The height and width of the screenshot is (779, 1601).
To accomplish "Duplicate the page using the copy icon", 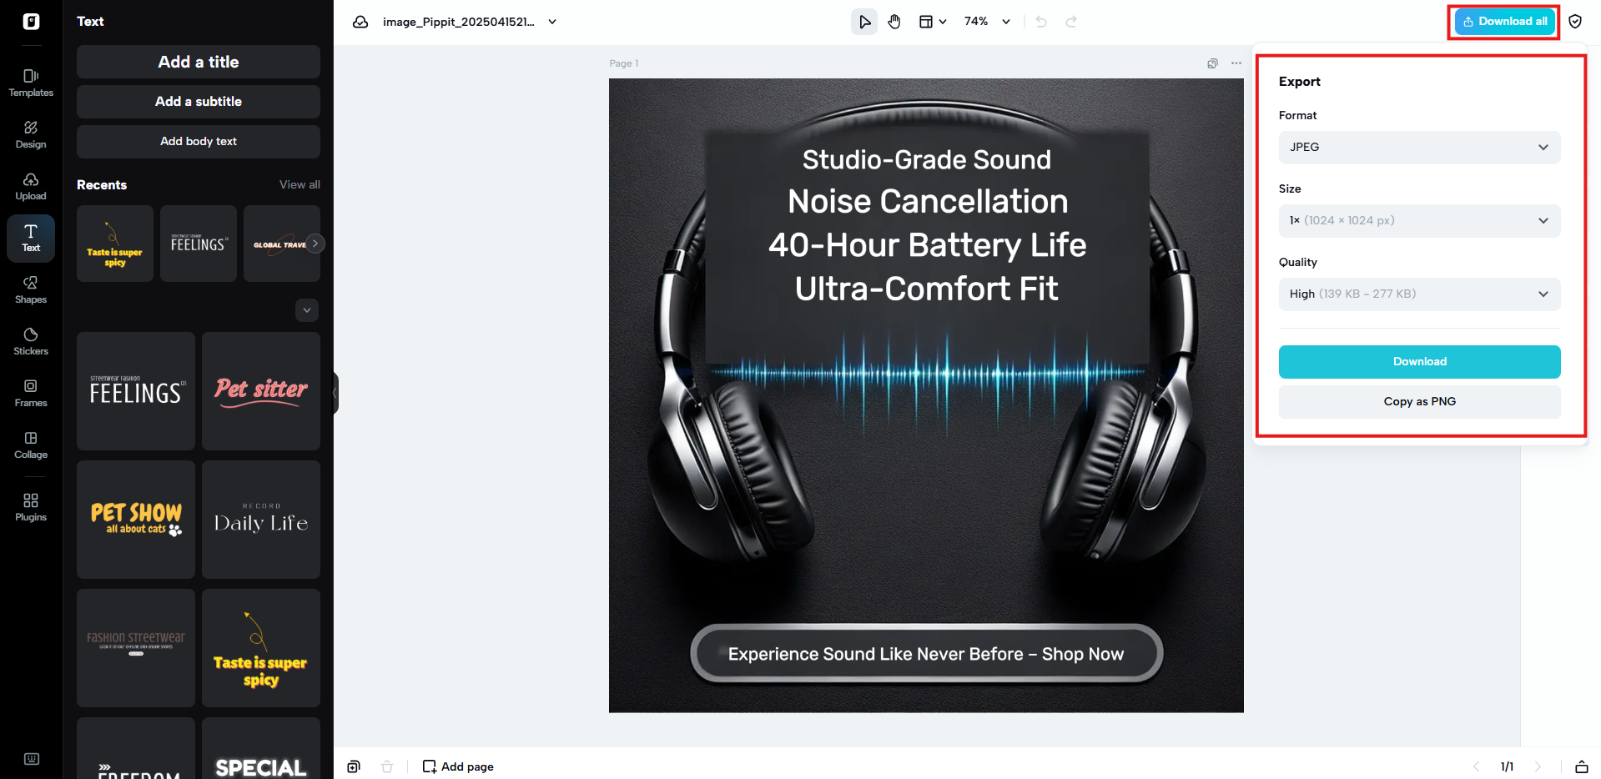I will click(x=1211, y=63).
